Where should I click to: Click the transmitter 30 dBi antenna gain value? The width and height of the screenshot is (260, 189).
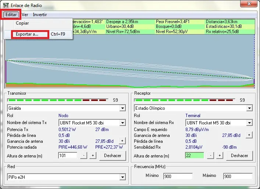(x=64, y=141)
